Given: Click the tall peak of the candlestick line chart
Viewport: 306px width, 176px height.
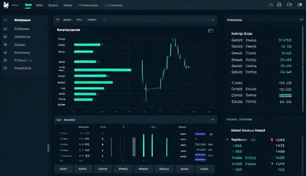Looking at the screenshot, I should click(x=174, y=42).
